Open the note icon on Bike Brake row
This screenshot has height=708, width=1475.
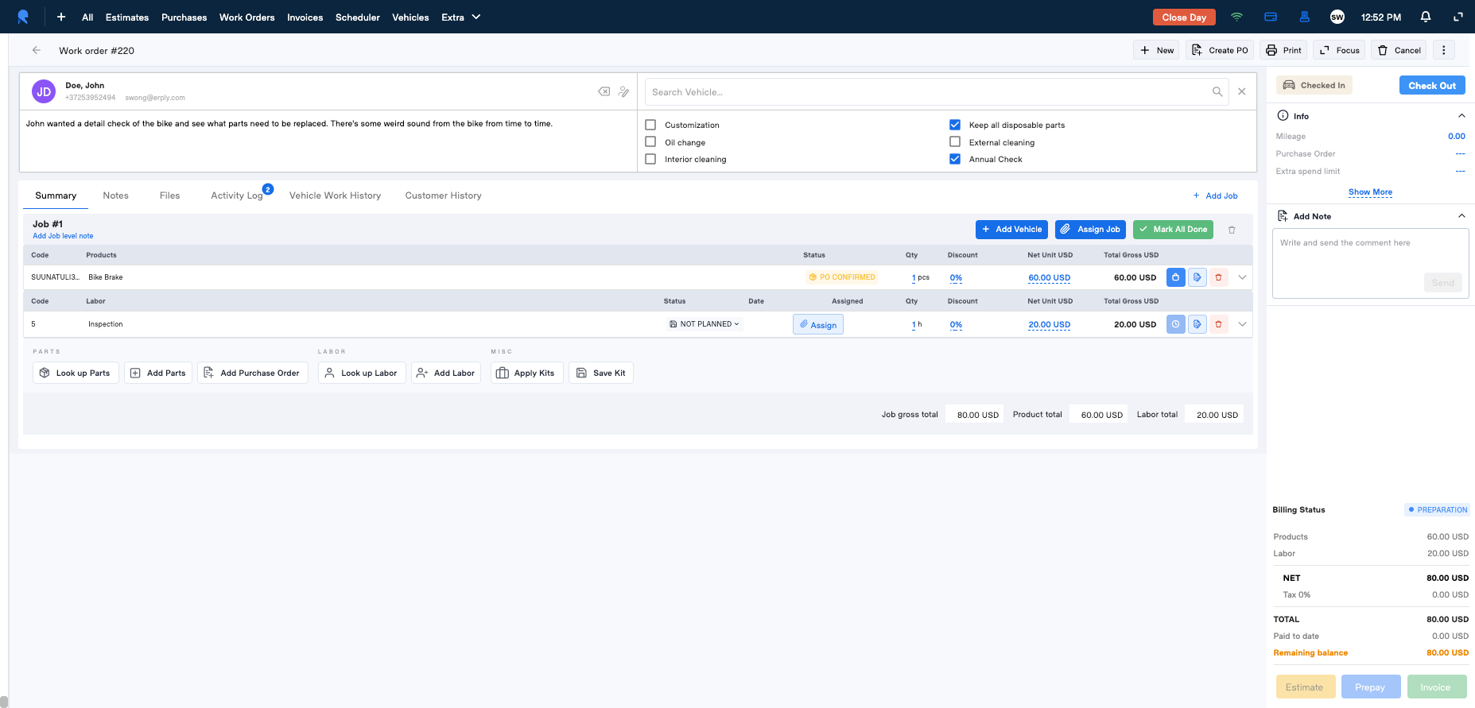point(1197,277)
